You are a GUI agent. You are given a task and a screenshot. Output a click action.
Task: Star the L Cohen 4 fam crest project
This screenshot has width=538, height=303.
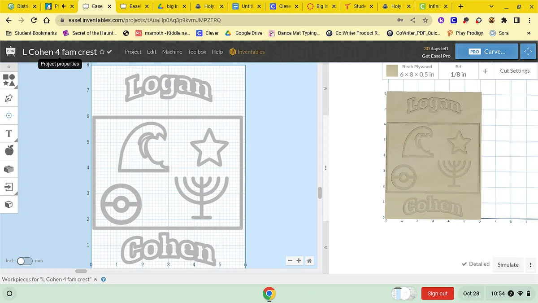point(102,52)
